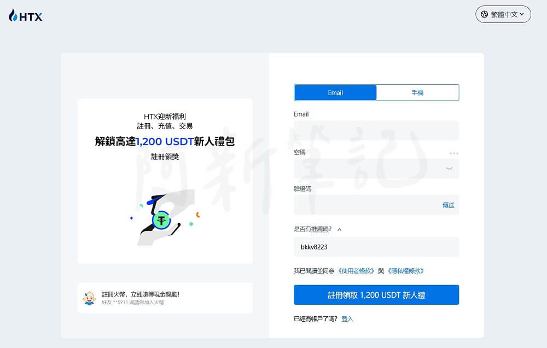This screenshot has width=547, height=348.
Task: Click the 註冊領獎 text in promo card
Action: pyautogui.click(x=165, y=156)
